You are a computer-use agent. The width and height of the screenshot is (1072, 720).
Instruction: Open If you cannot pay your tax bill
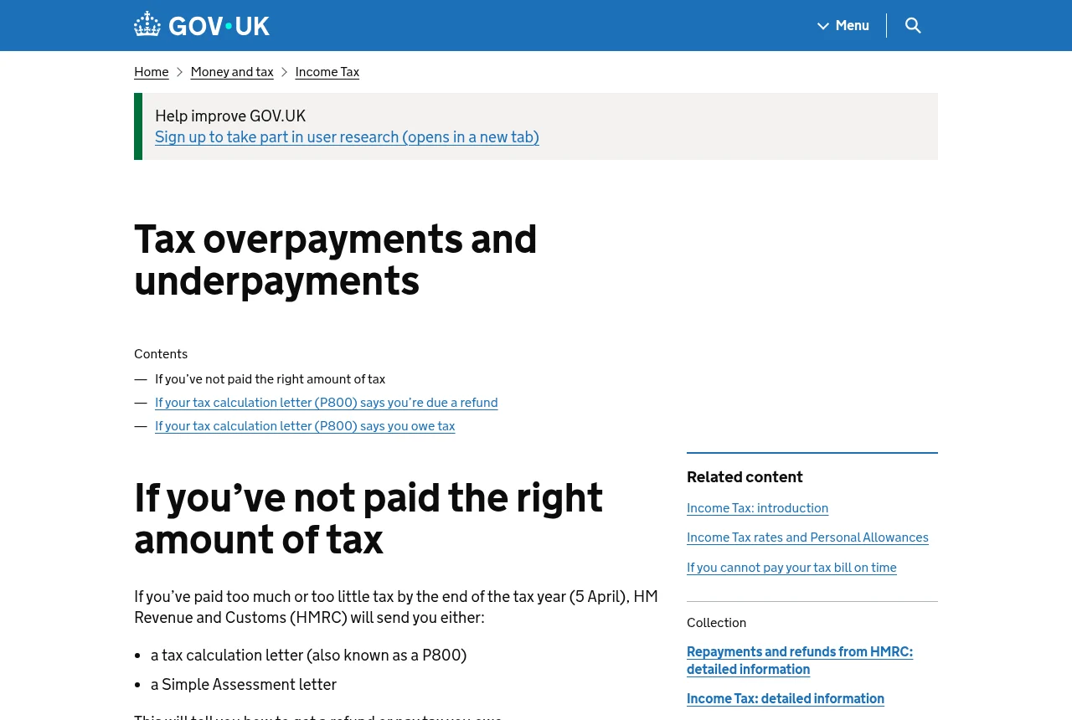pyautogui.click(x=791, y=568)
